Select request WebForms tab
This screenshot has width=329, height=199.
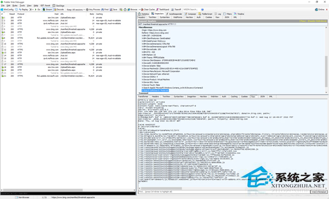click(178, 17)
